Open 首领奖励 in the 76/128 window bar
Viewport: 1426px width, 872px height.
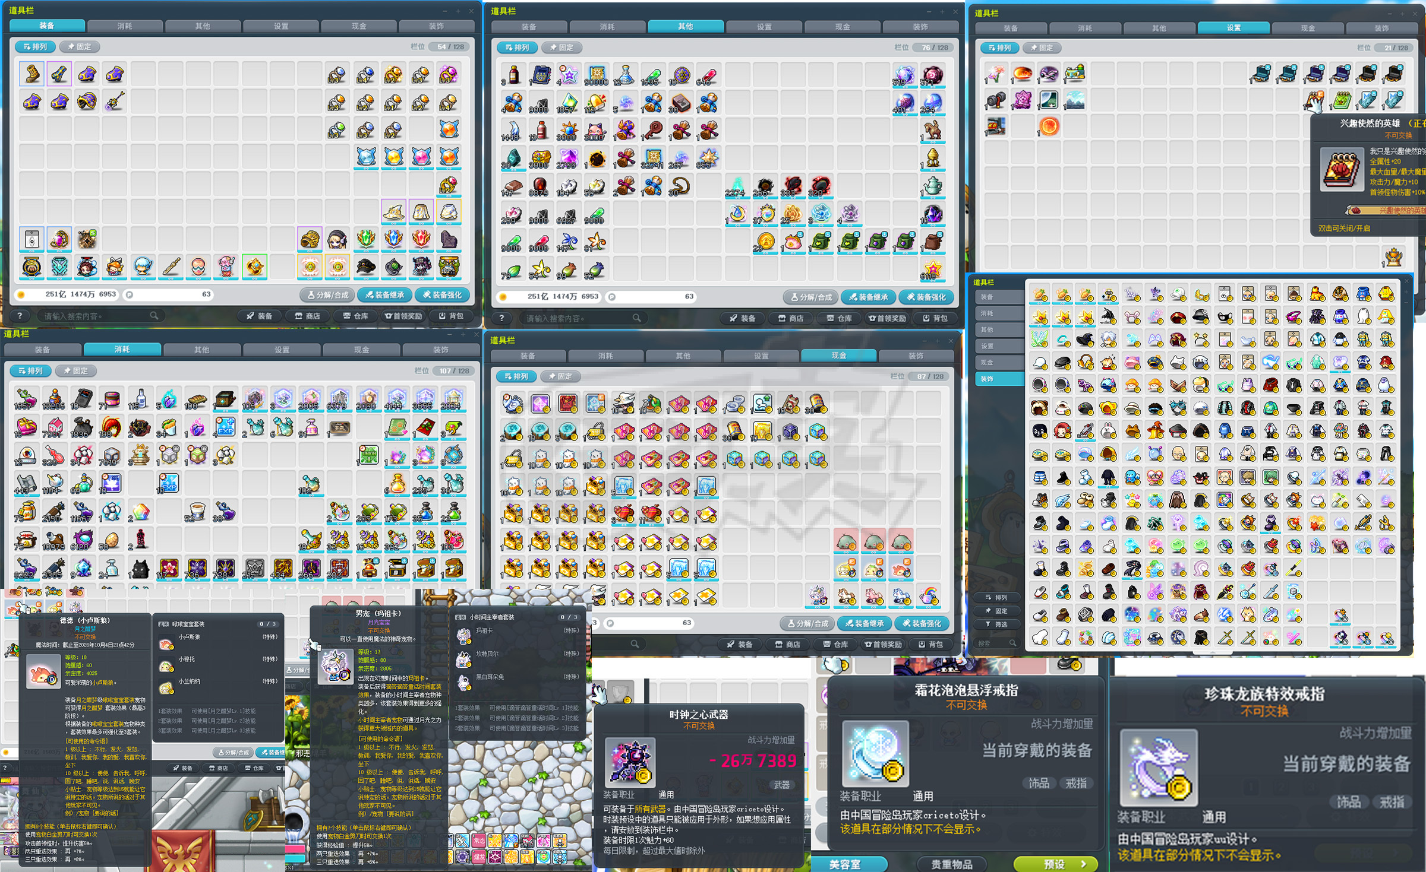887,318
